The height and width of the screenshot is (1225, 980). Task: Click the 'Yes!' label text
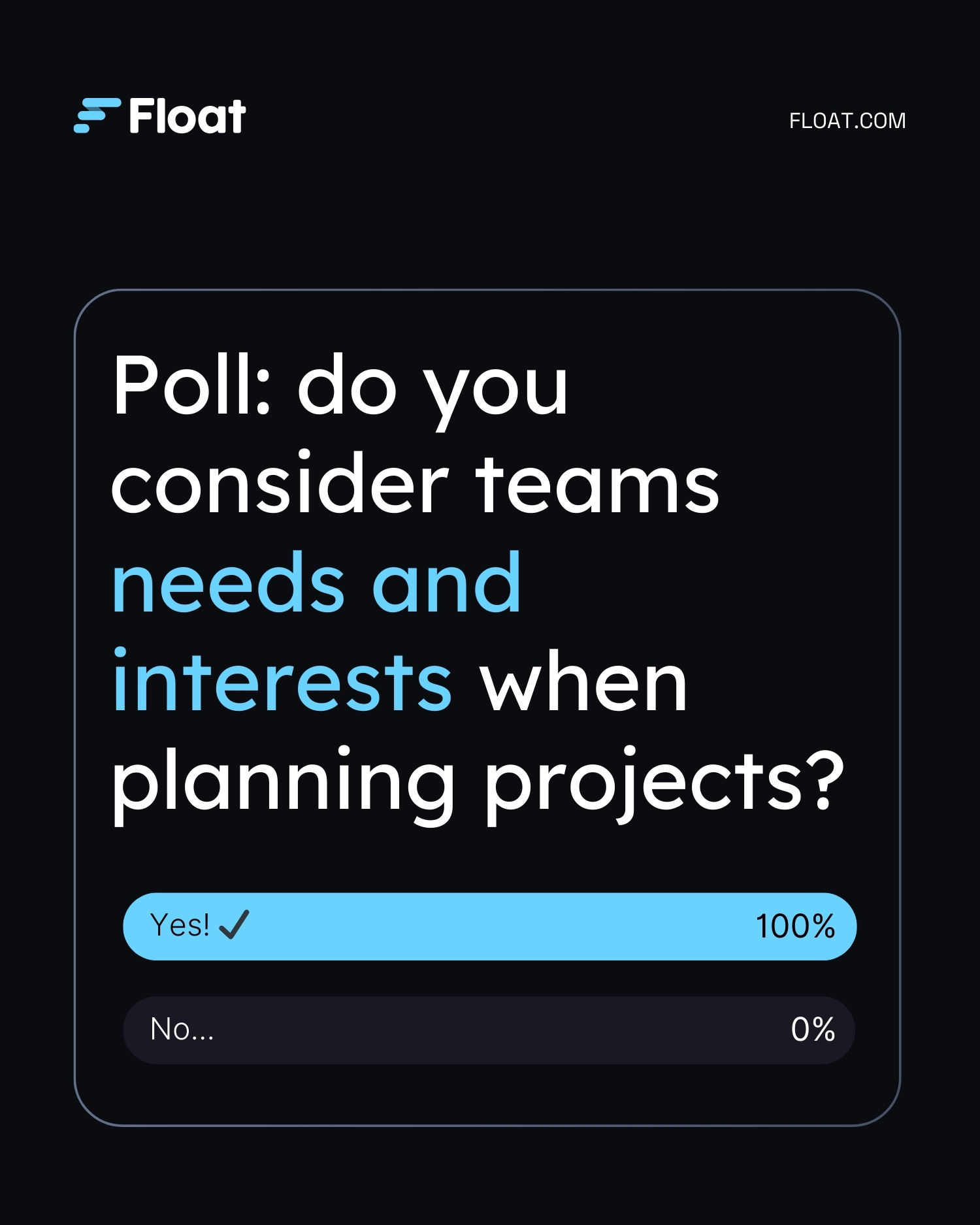coord(180,925)
